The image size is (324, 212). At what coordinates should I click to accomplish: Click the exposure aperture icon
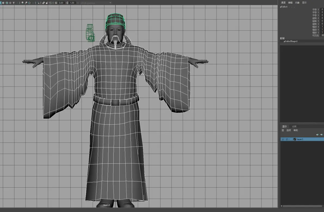click(x=56, y=3)
